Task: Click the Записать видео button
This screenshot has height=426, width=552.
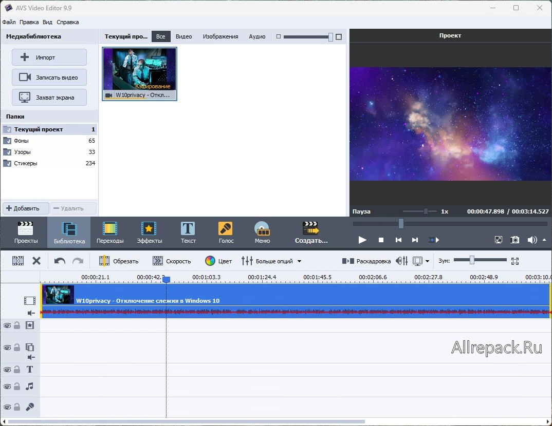Action: (x=49, y=78)
